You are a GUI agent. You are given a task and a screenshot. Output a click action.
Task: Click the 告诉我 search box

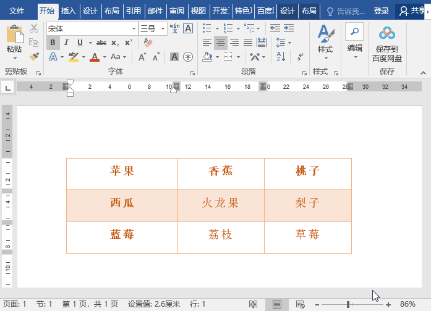[346, 11]
